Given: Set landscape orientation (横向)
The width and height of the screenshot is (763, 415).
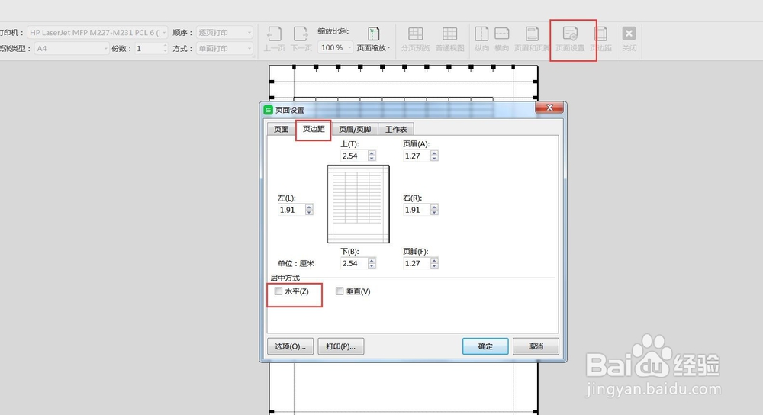Looking at the screenshot, I should [502, 39].
